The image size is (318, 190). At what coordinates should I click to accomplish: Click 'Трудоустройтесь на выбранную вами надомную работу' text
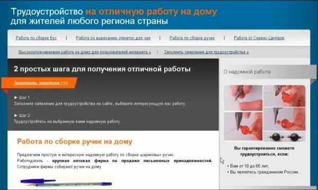coord(67,121)
